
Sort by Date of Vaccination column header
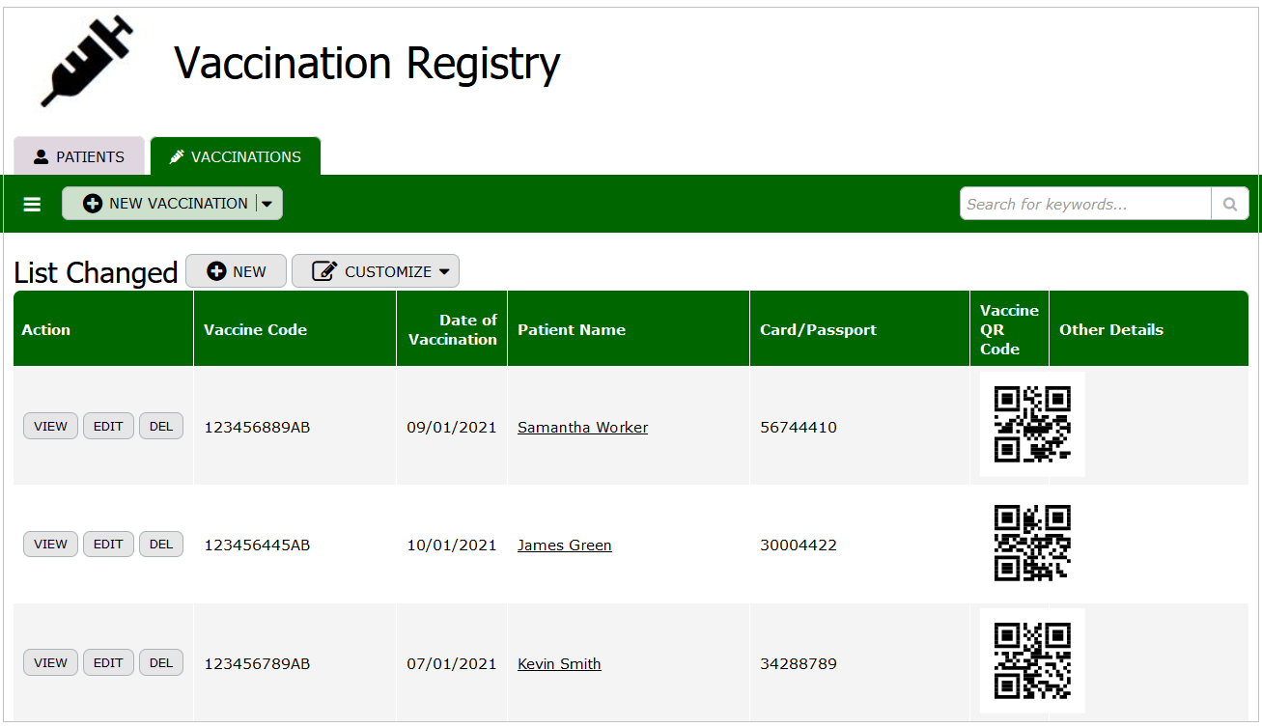pos(452,329)
